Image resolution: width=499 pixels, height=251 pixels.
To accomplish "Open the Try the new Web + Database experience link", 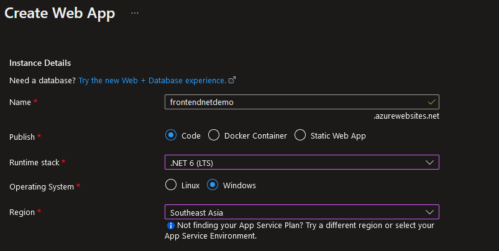I will tap(152, 81).
